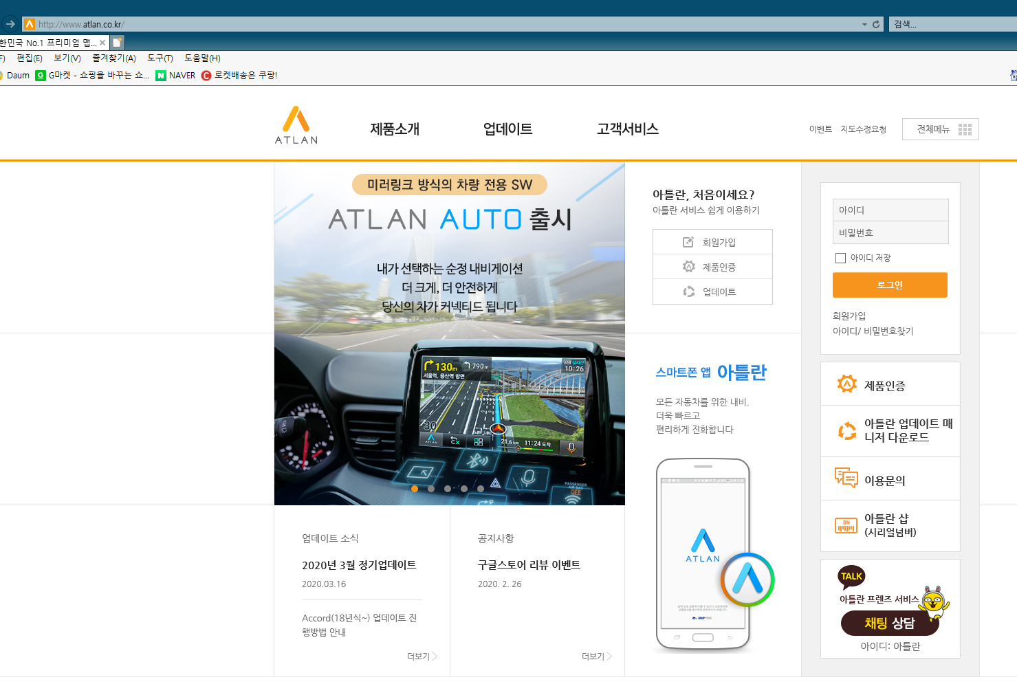
Task: Click the Ryan character icon
Action: tap(934, 603)
